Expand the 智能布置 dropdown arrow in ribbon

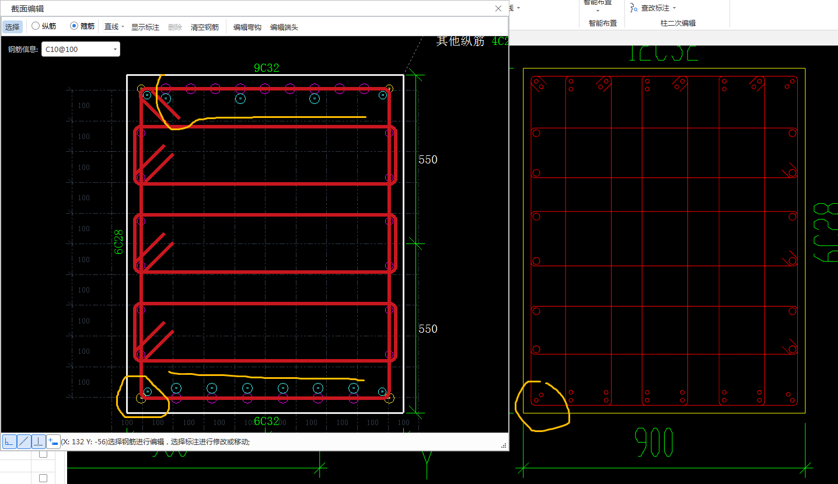598,11
